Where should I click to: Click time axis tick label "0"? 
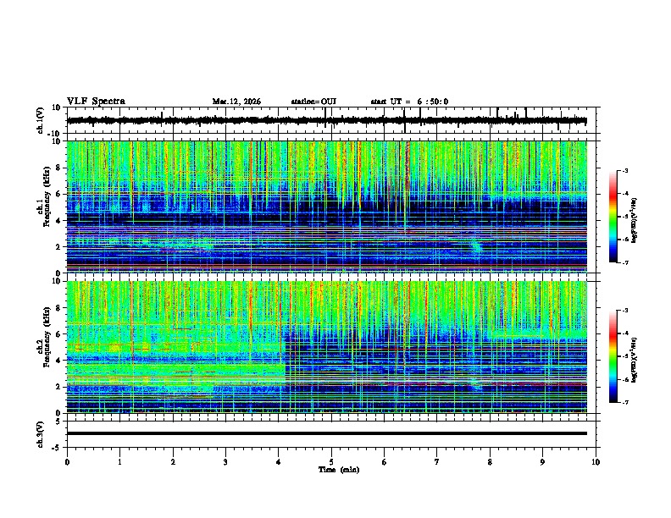click(x=67, y=462)
